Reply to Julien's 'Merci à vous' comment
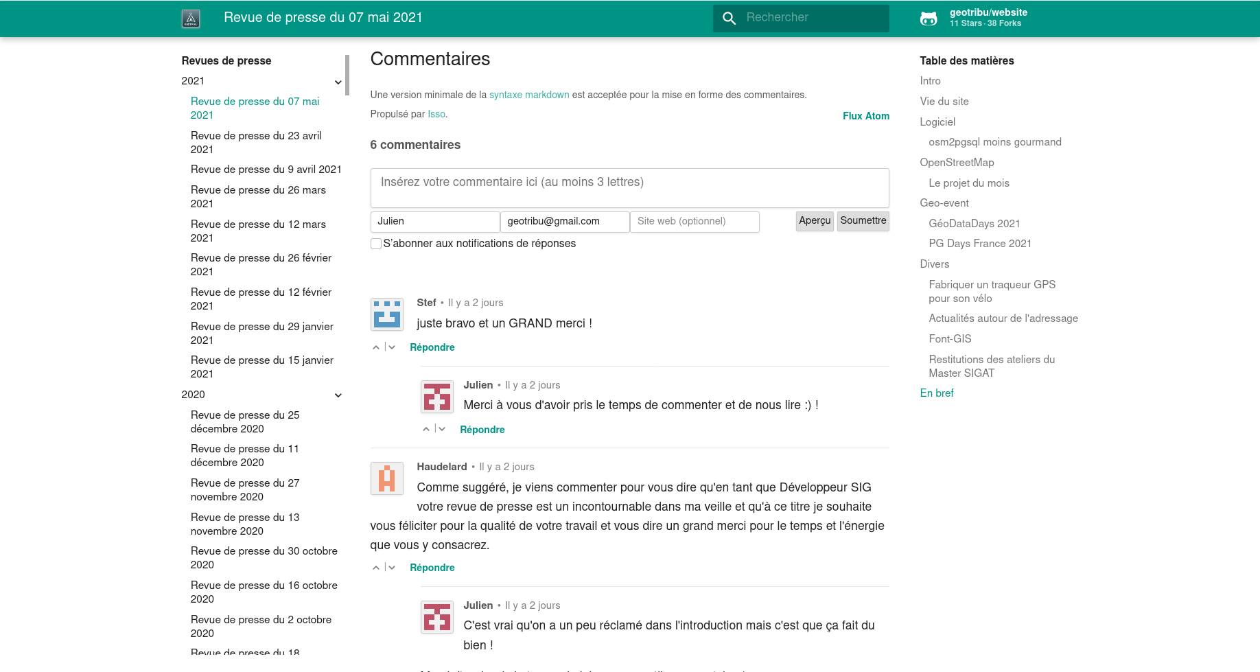The height and width of the screenshot is (672, 1260). coord(482,430)
